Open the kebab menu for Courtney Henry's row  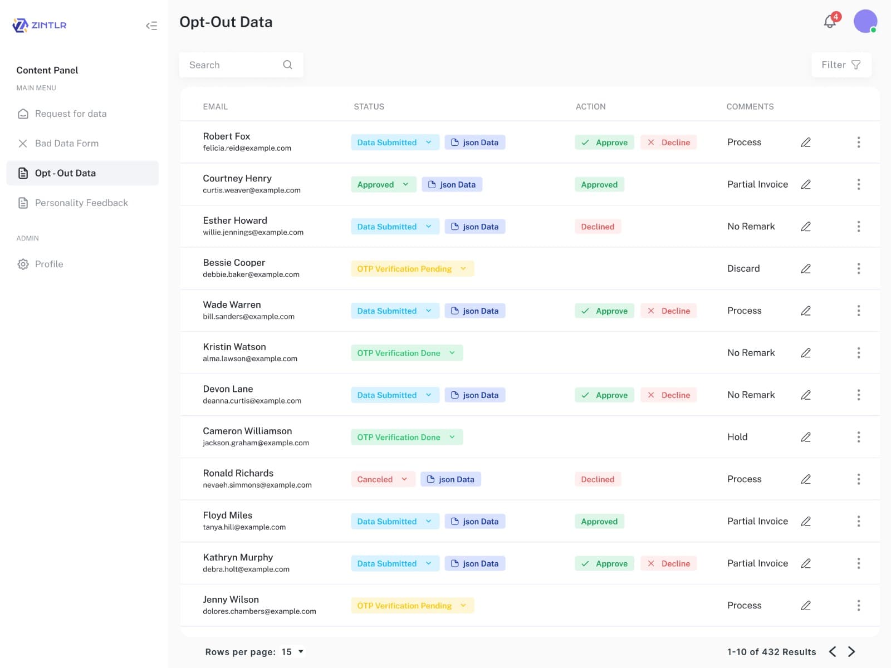pyautogui.click(x=859, y=184)
